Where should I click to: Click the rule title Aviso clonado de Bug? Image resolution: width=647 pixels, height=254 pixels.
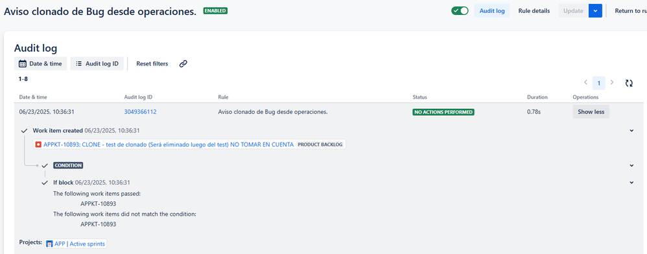100,11
